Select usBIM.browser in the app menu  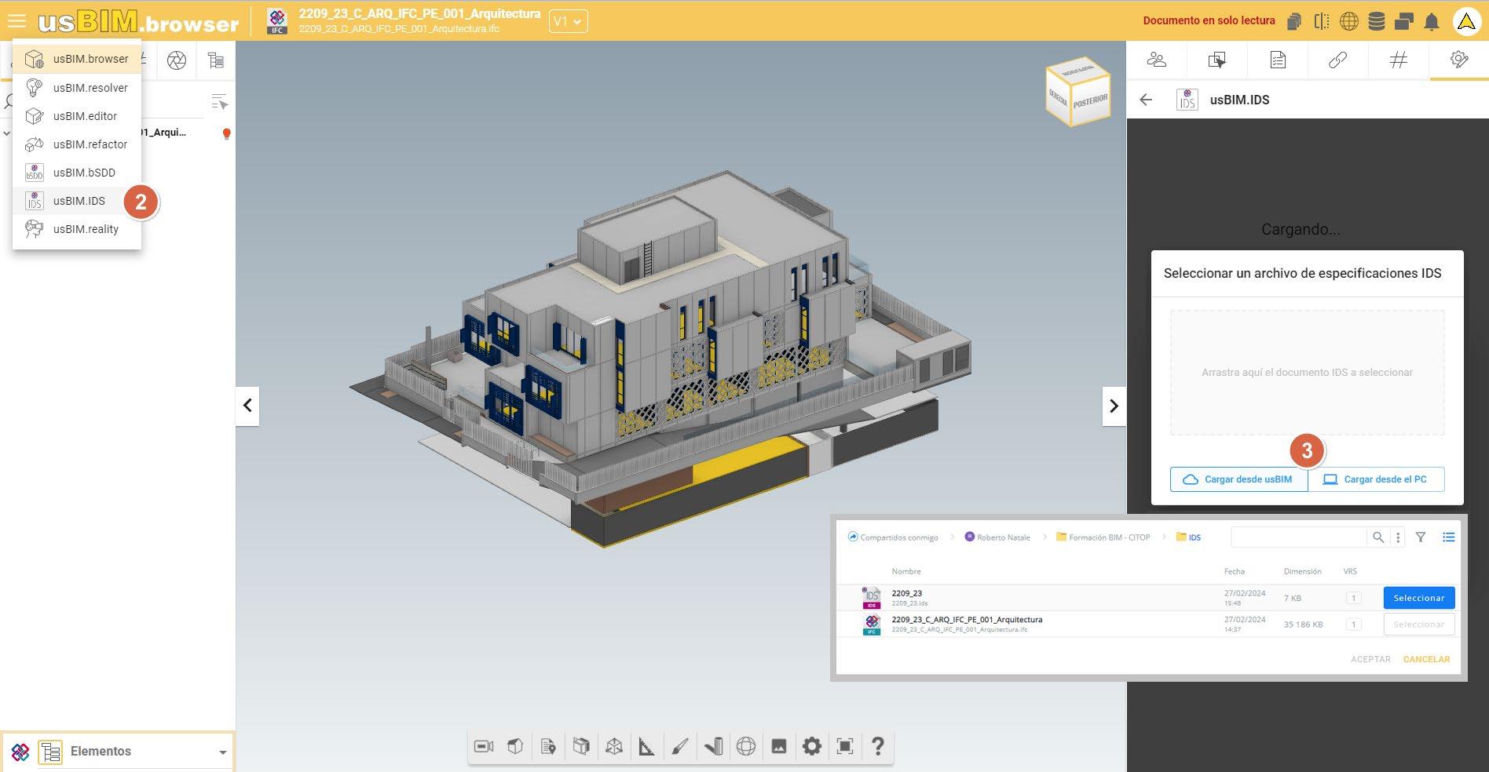click(x=77, y=59)
